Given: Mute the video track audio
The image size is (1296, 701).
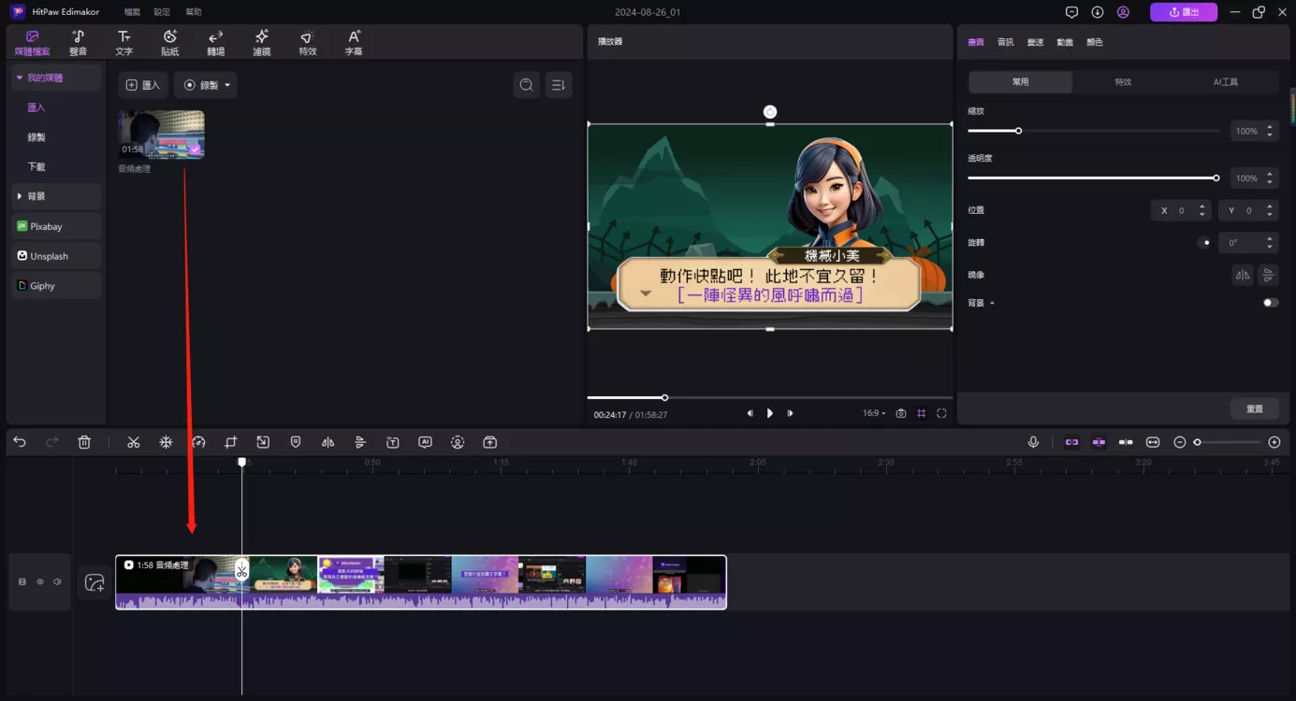Looking at the screenshot, I should [x=57, y=581].
